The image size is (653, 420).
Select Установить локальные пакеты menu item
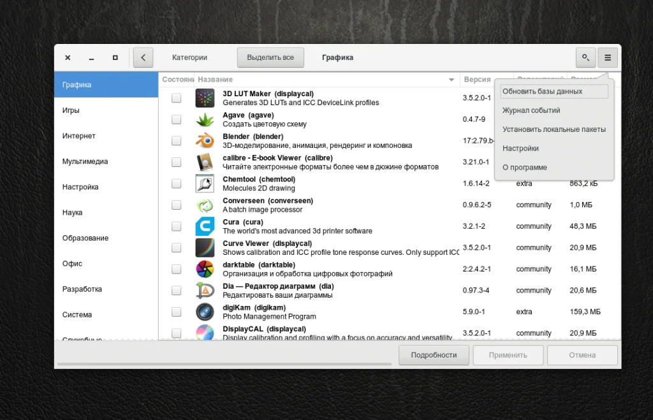point(554,129)
